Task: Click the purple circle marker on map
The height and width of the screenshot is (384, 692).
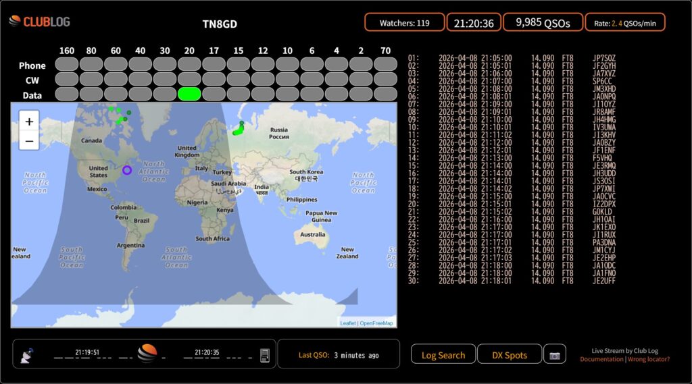Action: click(x=126, y=170)
